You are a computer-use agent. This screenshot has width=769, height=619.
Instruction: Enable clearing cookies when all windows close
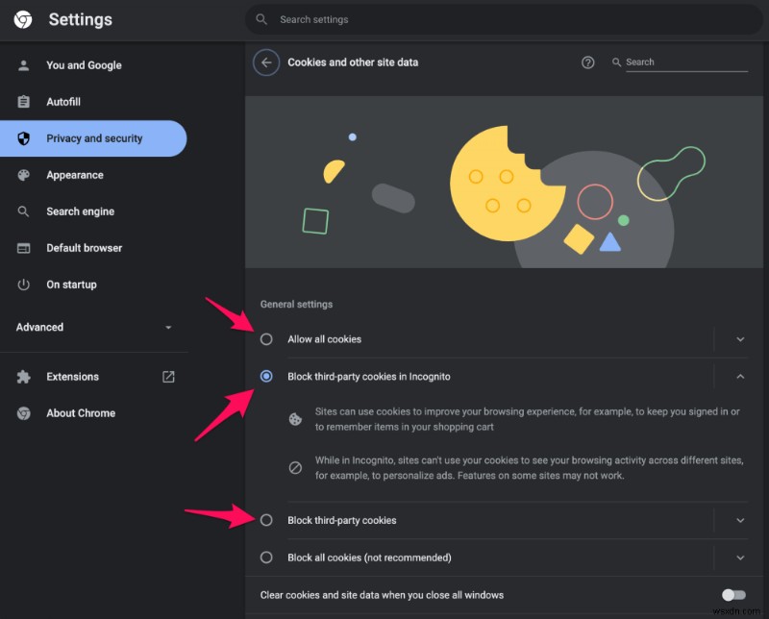tap(732, 595)
